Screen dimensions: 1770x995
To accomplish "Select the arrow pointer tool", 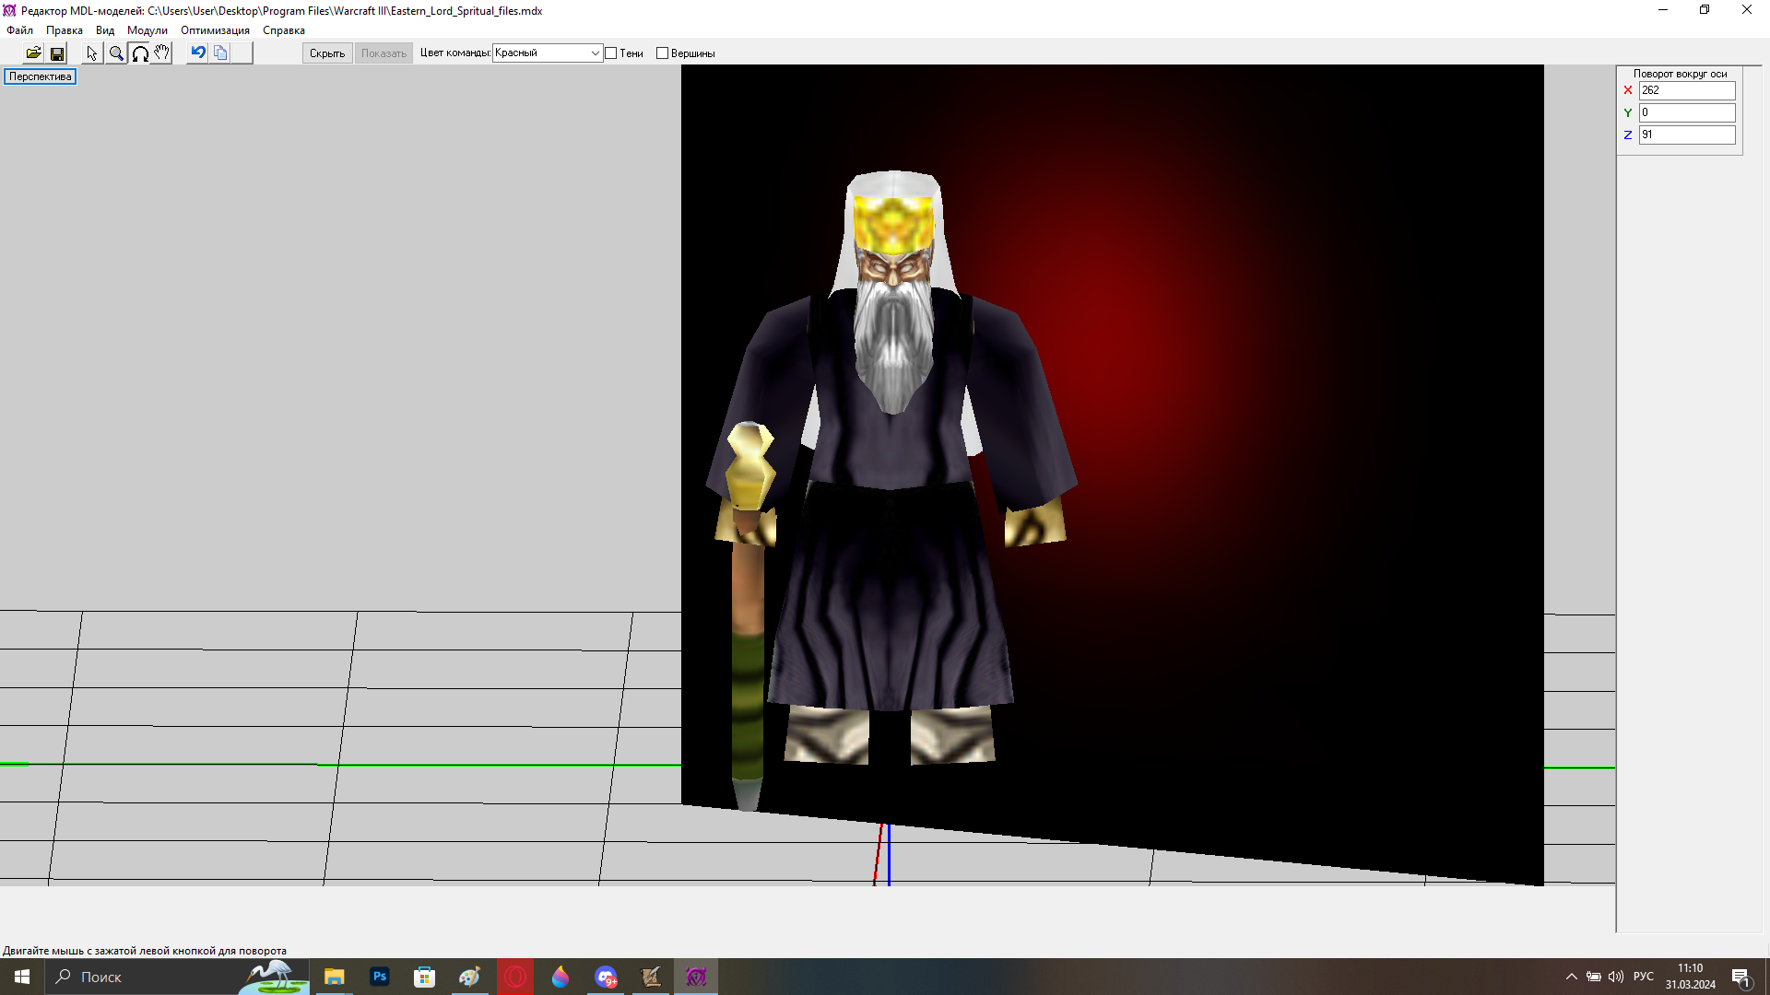I will (91, 53).
